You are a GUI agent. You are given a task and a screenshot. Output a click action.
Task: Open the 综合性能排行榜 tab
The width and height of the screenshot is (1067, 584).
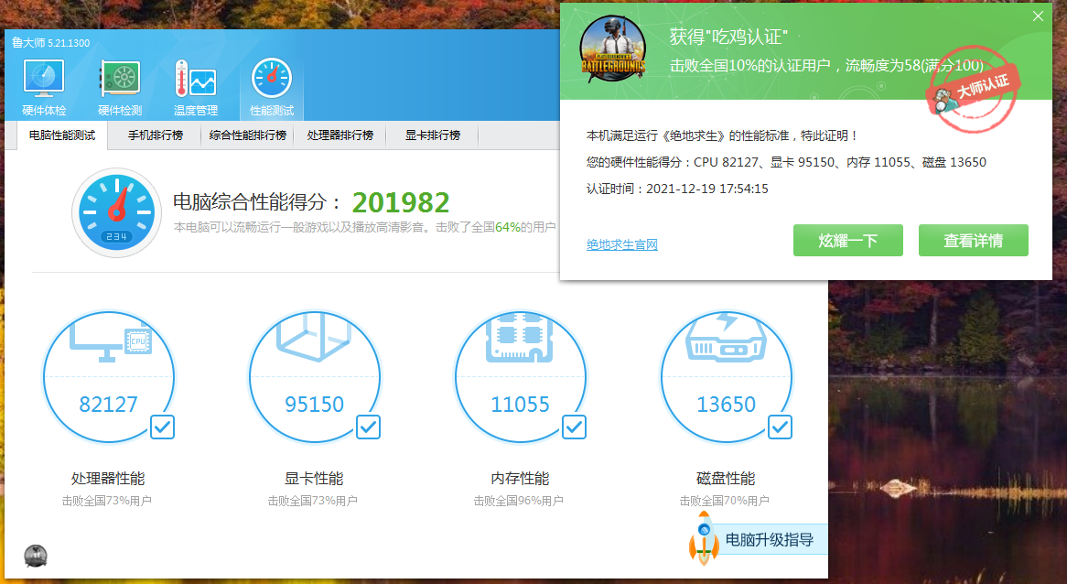248,135
